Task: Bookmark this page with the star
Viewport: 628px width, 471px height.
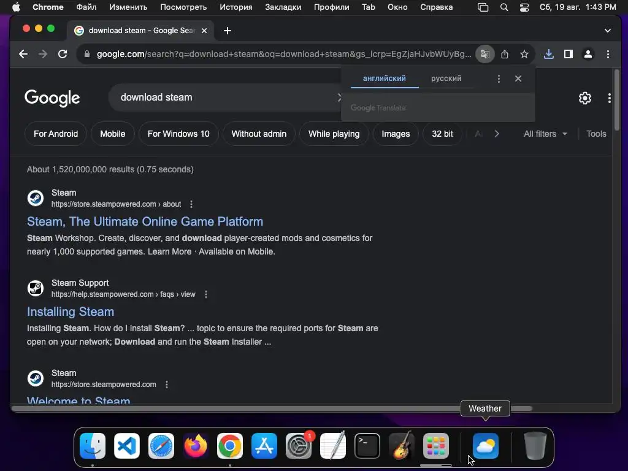Action: [524, 54]
